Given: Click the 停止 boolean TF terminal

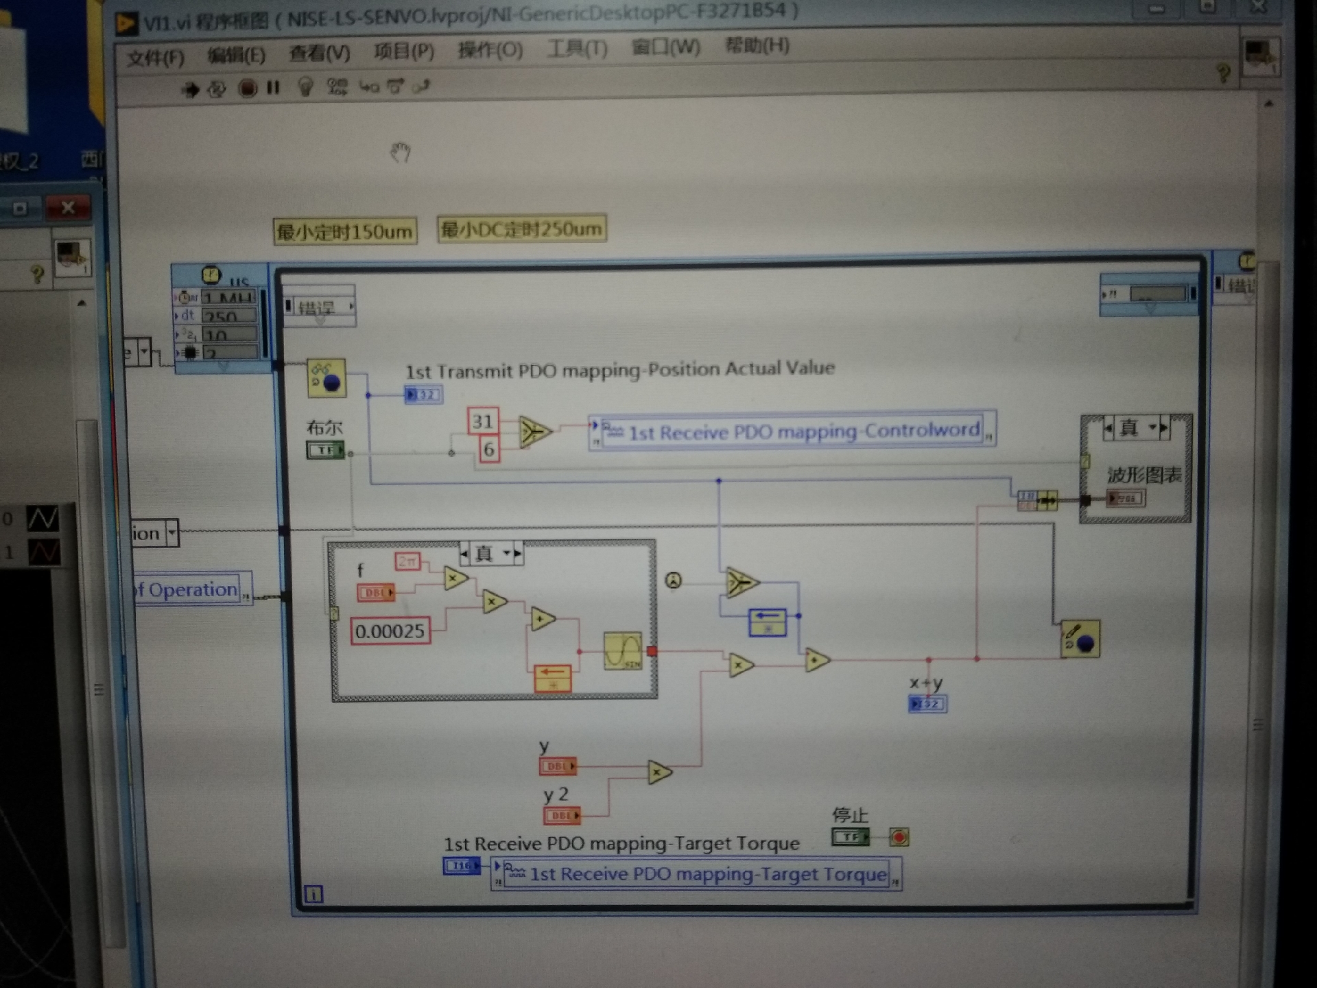Looking at the screenshot, I should 851,837.
